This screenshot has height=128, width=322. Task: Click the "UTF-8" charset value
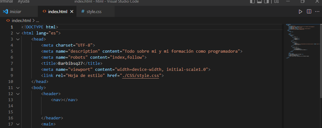(84, 45)
